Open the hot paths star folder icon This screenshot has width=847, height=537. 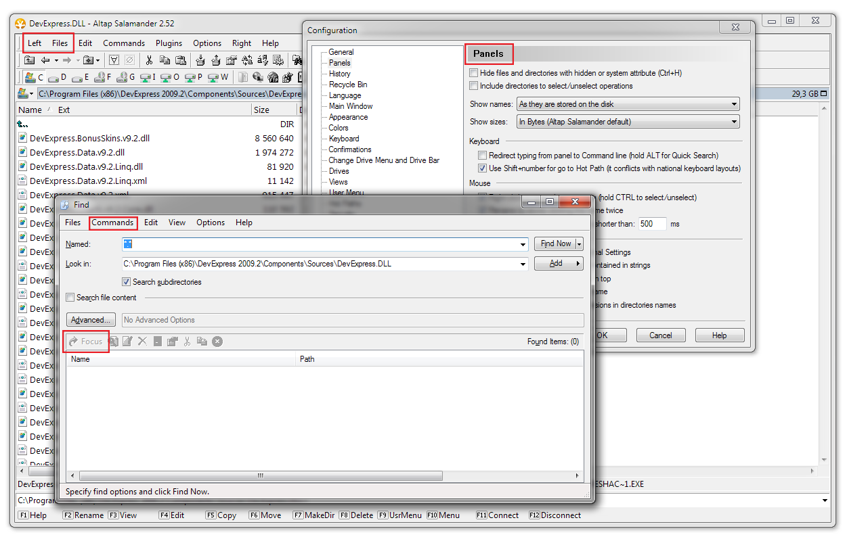pyautogui.click(x=88, y=60)
